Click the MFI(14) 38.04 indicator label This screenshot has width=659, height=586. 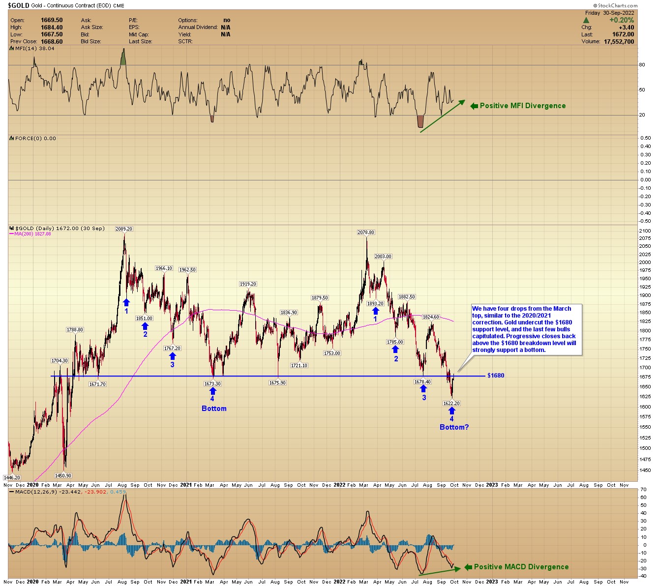point(34,48)
